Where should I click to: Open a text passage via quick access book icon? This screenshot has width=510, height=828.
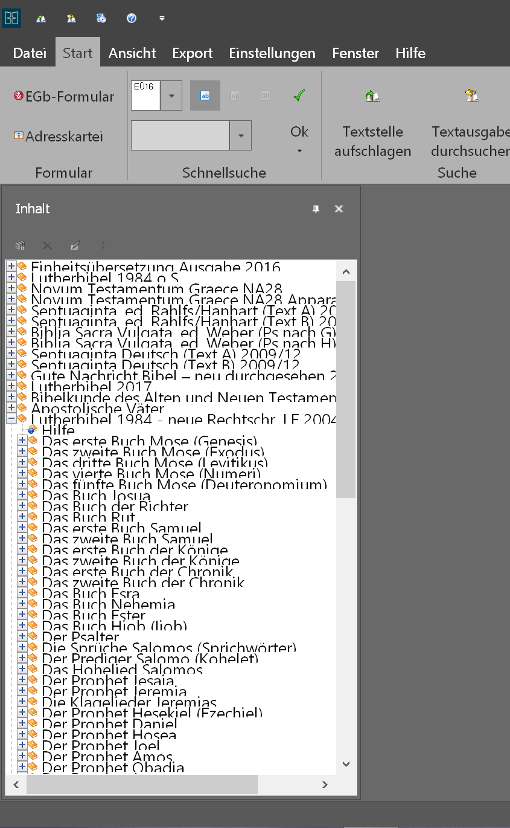click(40, 18)
